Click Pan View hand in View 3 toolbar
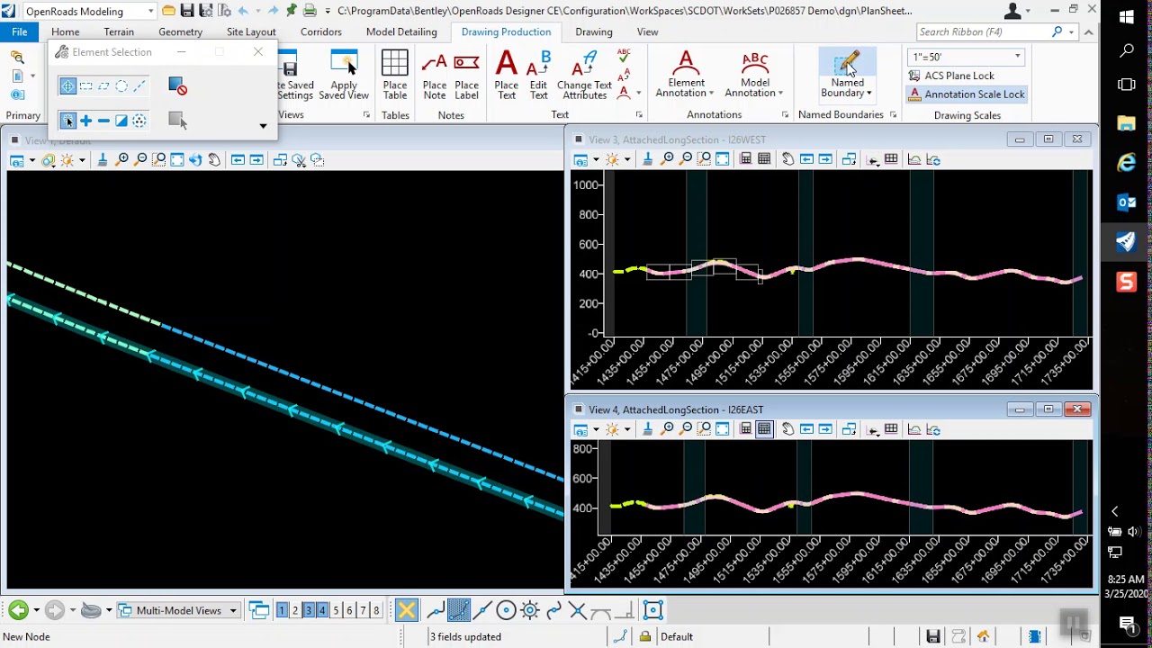Image resolution: width=1152 pixels, height=648 pixels. click(x=787, y=159)
